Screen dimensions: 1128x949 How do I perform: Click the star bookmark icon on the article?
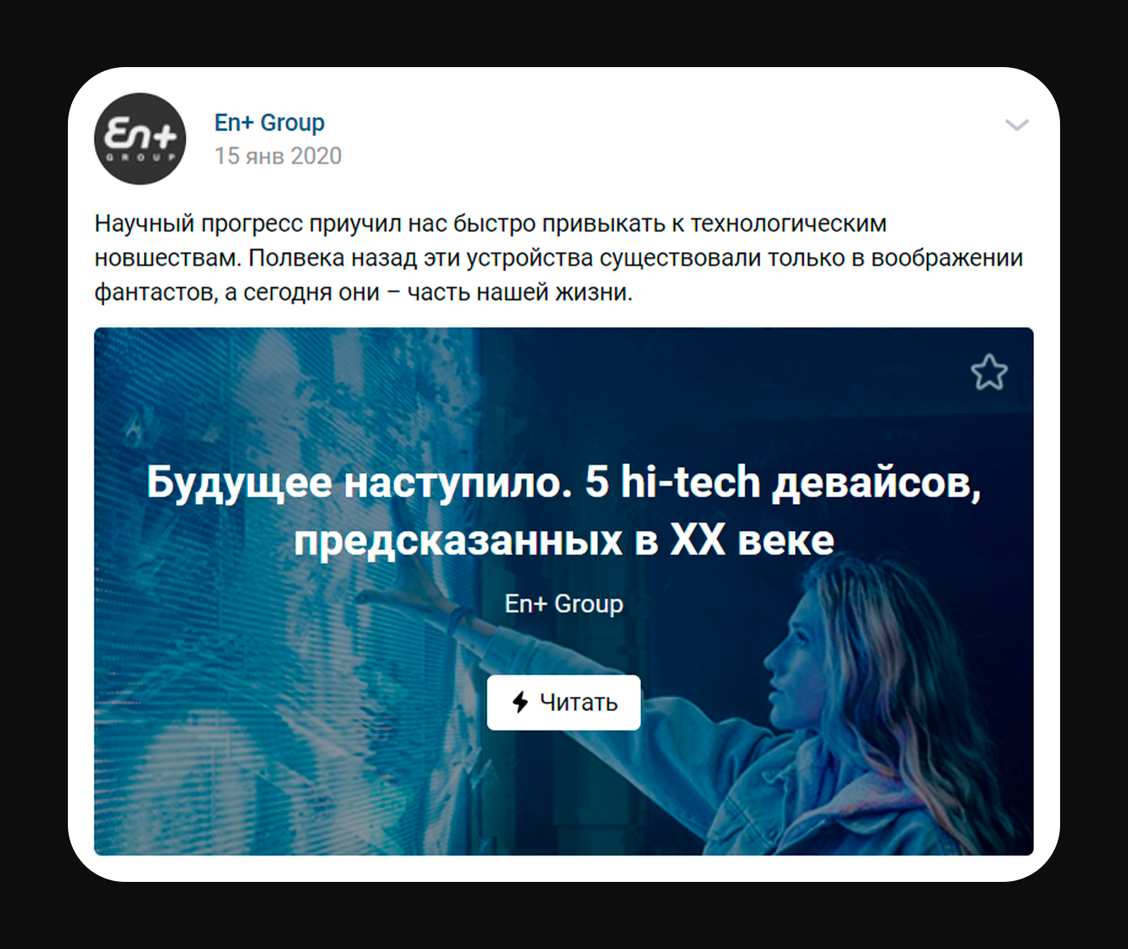click(989, 372)
